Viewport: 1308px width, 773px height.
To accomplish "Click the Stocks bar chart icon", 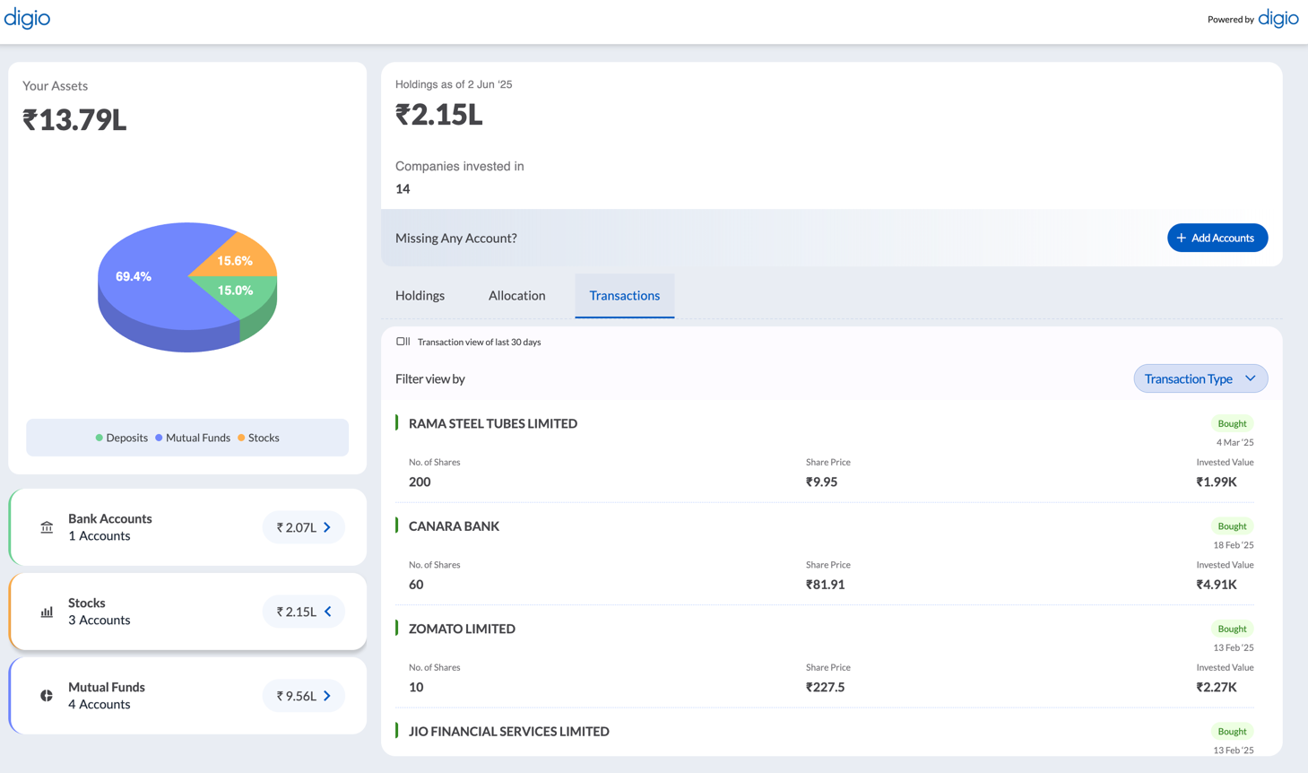I will coord(47,612).
